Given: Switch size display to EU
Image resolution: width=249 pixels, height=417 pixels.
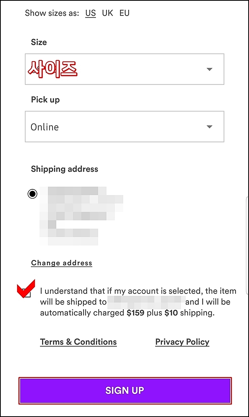Looking at the screenshot, I should click(124, 13).
